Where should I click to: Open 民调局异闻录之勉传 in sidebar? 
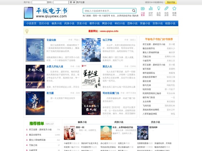[152, 93]
